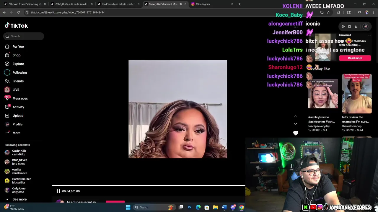Open vanilla (vanillamace) account
This screenshot has width=378, height=212.
point(19,171)
